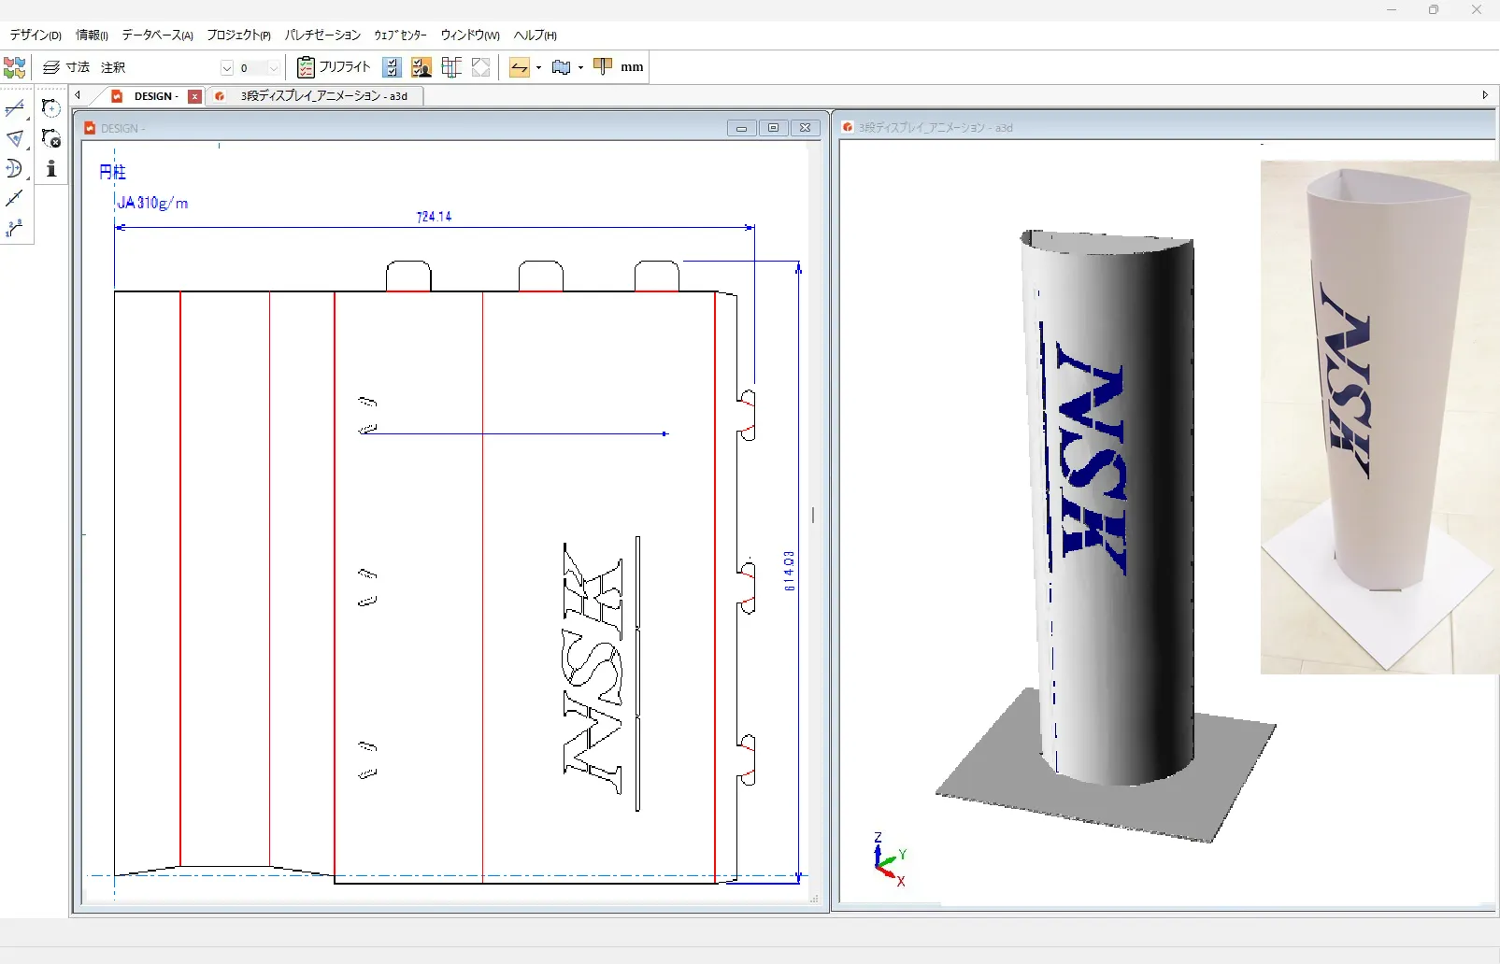Click the expand arrows icon next to grid icon
The height and width of the screenshot is (964, 1500).
point(480,67)
